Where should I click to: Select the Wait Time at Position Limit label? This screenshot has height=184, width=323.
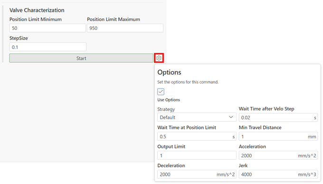tap(187, 127)
